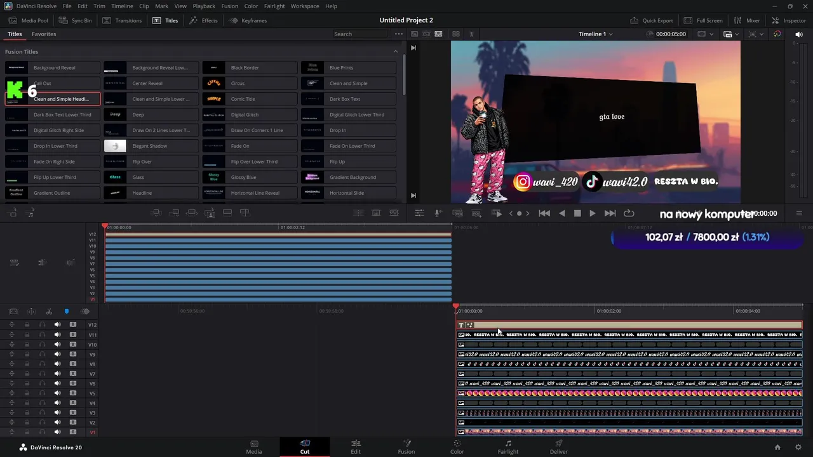Click the lower timeline red playhead
Viewport: 813px width, 457px height.
[455, 307]
